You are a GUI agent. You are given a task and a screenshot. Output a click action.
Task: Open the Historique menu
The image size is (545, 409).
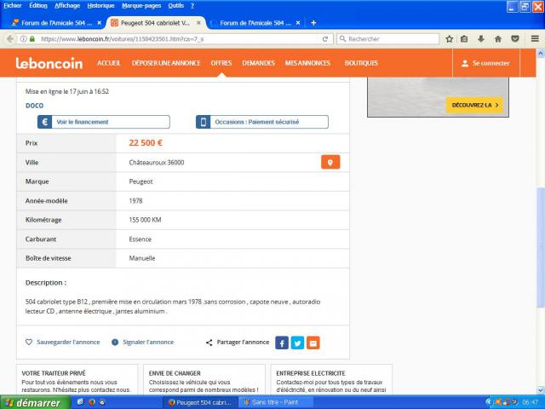100,6
